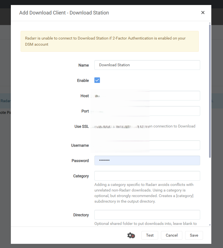Focus the Password field
The image size is (223, 248).
click(147, 161)
